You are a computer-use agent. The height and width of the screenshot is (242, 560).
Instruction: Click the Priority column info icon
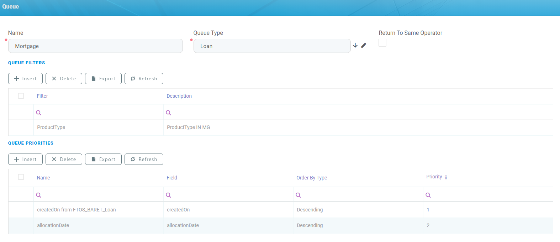coord(446,177)
